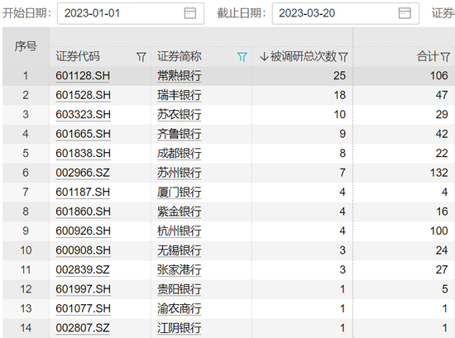Open the 无锡银行 security link
The image size is (455, 338).
tap(179, 250)
